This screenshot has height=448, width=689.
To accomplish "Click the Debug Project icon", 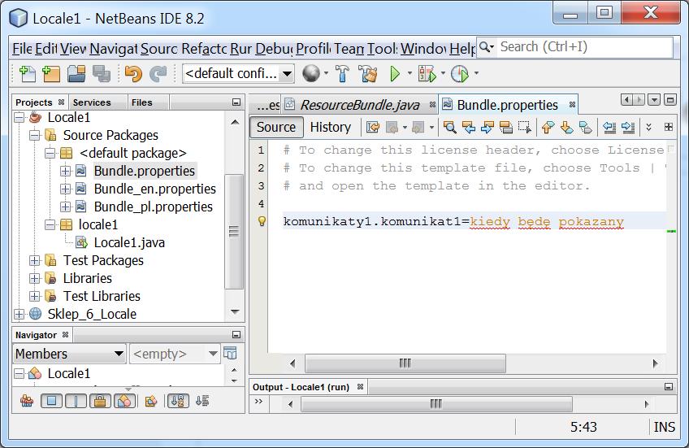I will pos(427,73).
